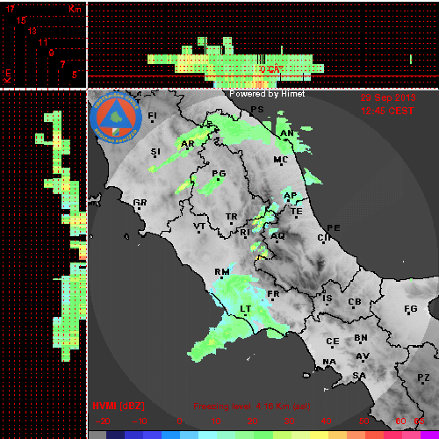
Task: Click the 40 dBZ scale label
Action: coord(327,421)
